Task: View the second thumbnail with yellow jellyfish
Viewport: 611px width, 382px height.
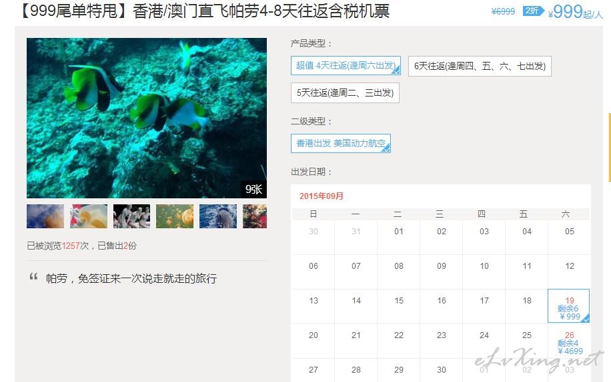Action: (x=89, y=216)
